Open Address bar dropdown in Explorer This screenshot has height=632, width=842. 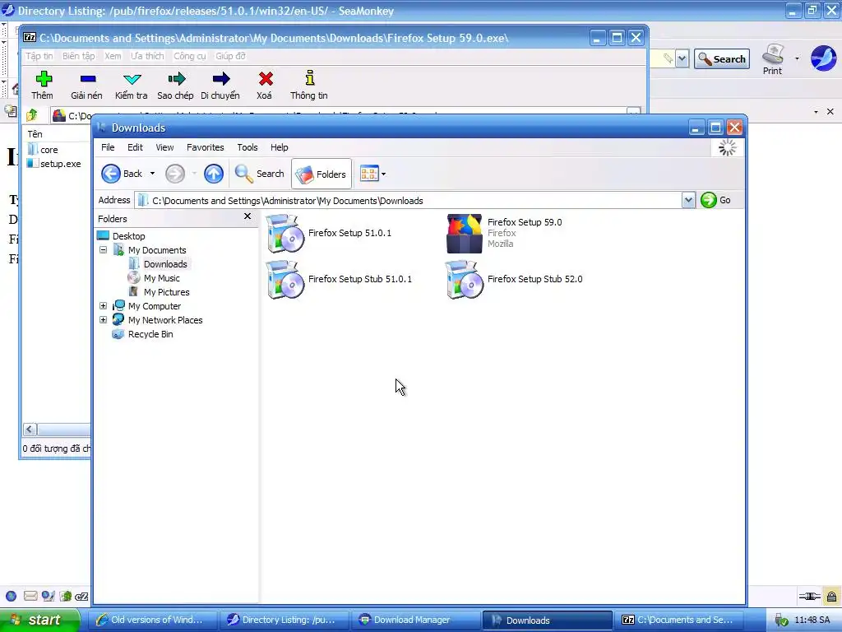(688, 201)
